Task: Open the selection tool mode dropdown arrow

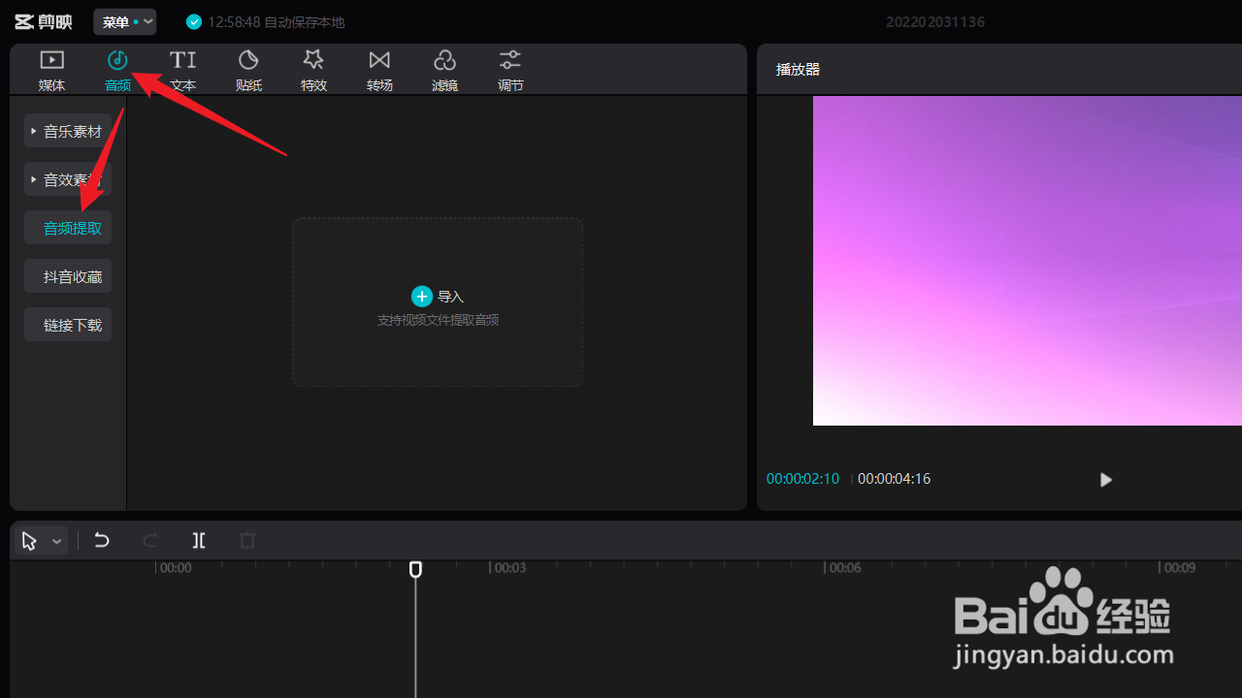Action: click(x=57, y=542)
